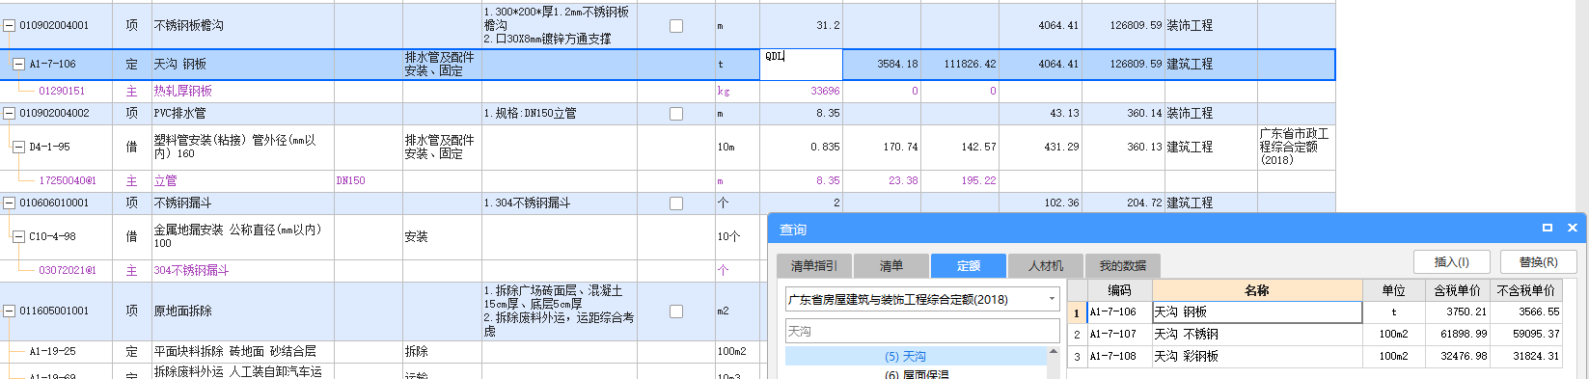Click material name 热轧厚钢板
1589x379 pixels.
tap(183, 92)
